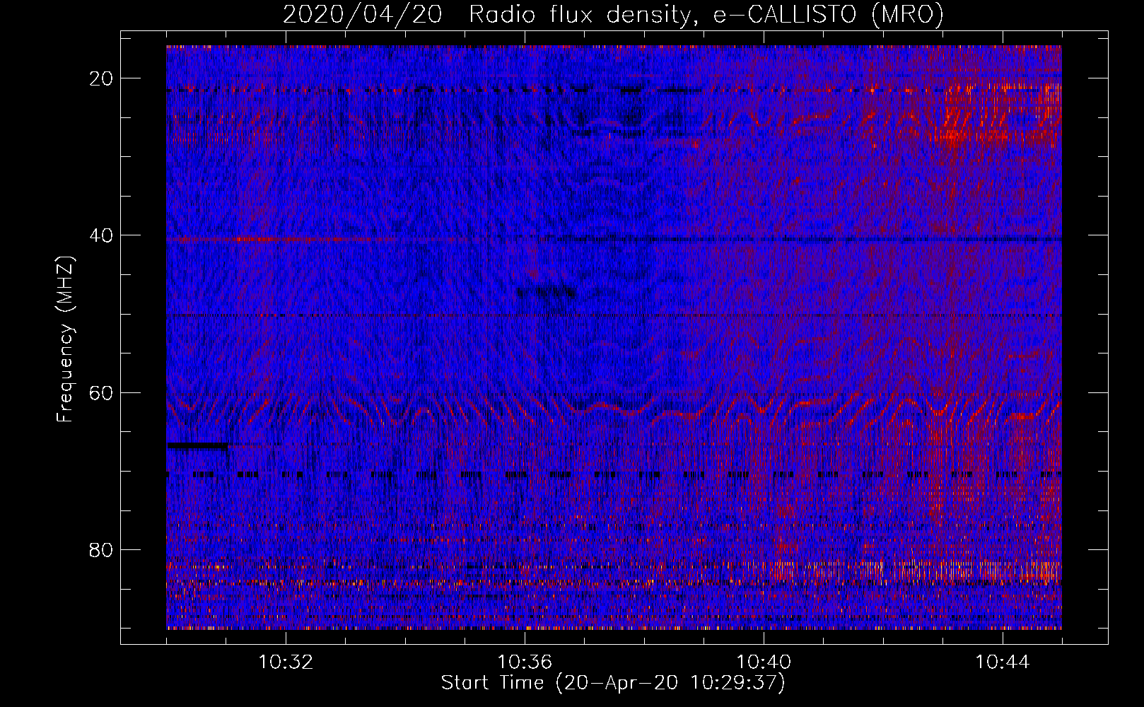This screenshot has height=707, width=1144.
Task: Click the frequency tick label "80"
Action: 102,549
